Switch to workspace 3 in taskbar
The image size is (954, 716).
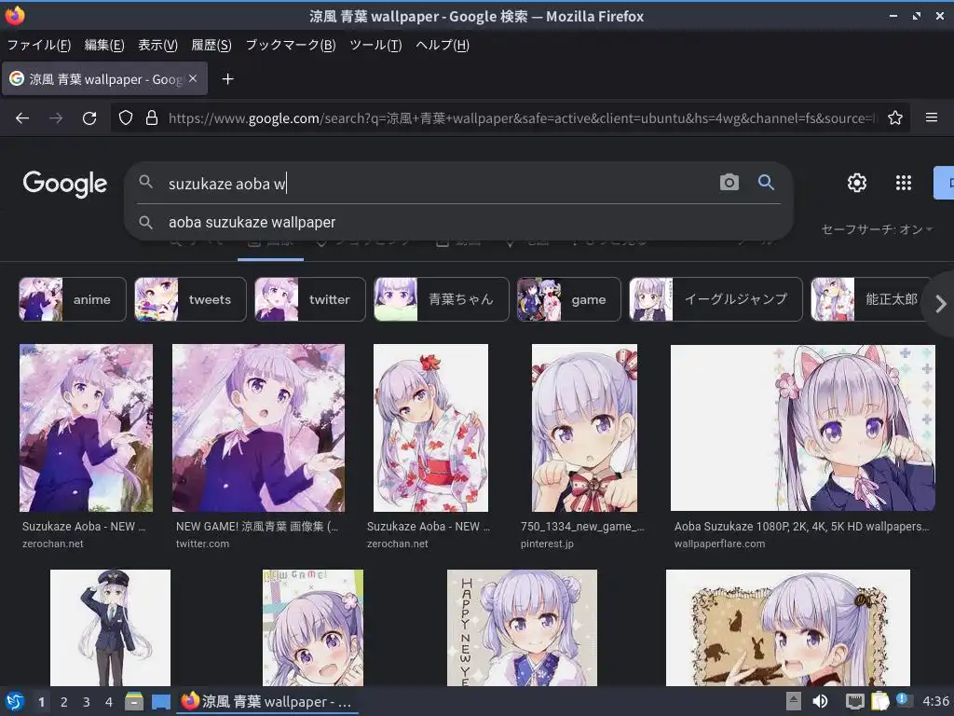point(87,702)
